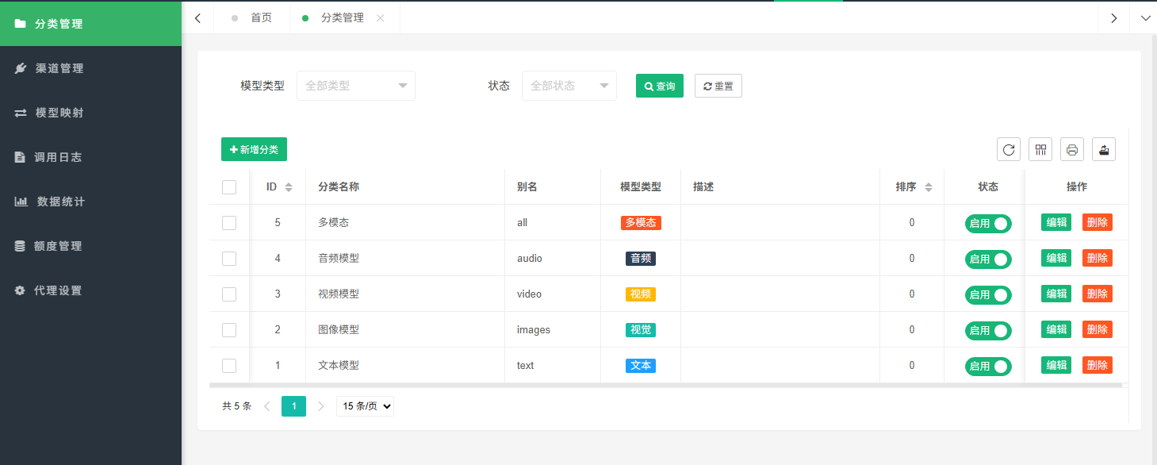Click 编辑 for the 图像模型 row

(1056, 329)
